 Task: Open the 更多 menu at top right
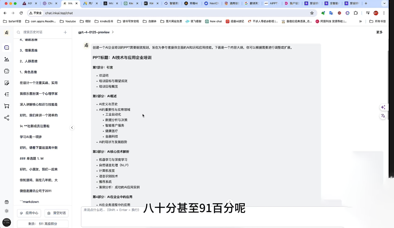pyautogui.click(x=379, y=32)
